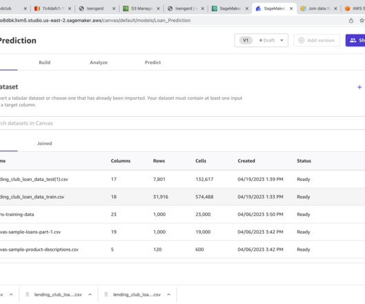The height and width of the screenshot is (304, 365).
Task: Bookmark this page with the star icon
Action: click(x=362, y=21)
